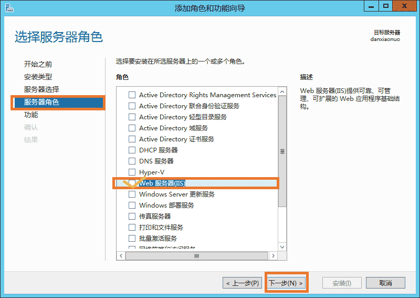Go to the 开始之前 step
420x298 pixels.
[x=38, y=64]
